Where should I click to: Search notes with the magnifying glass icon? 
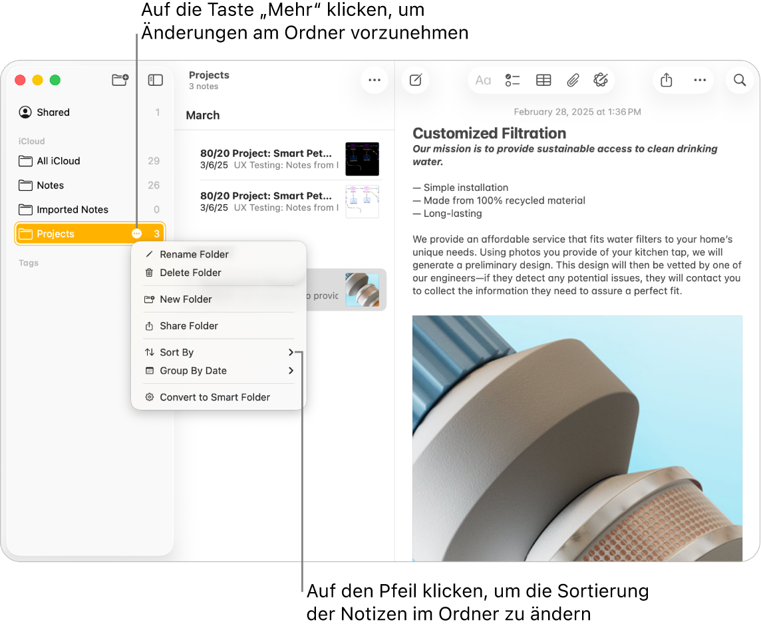739,80
